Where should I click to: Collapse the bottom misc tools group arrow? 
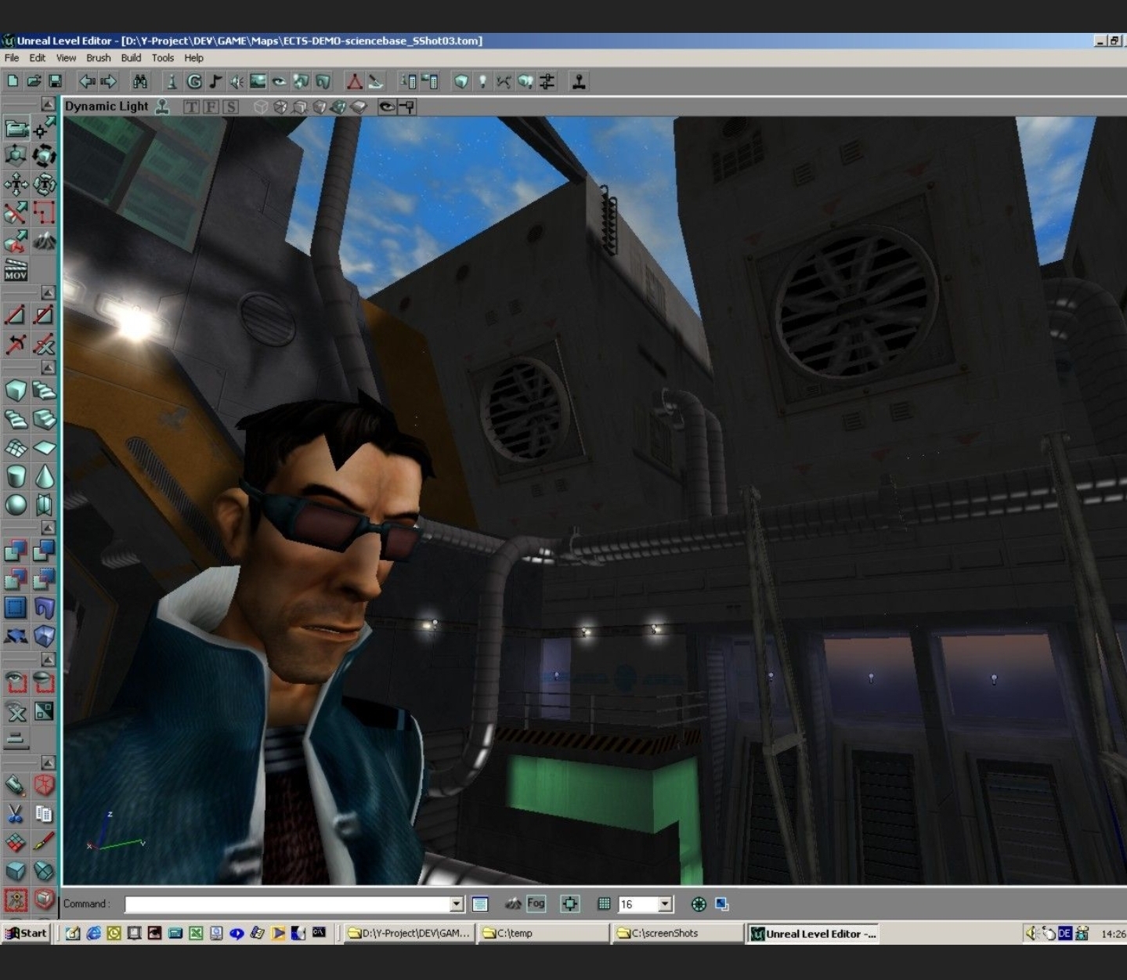(48, 762)
